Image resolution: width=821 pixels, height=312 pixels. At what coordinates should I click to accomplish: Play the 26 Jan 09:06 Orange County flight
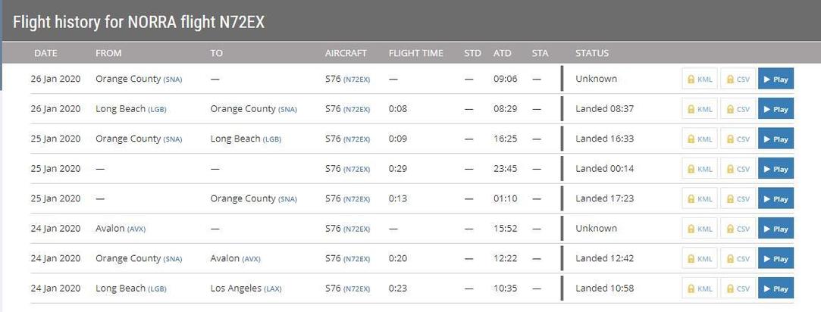[x=776, y=79]
